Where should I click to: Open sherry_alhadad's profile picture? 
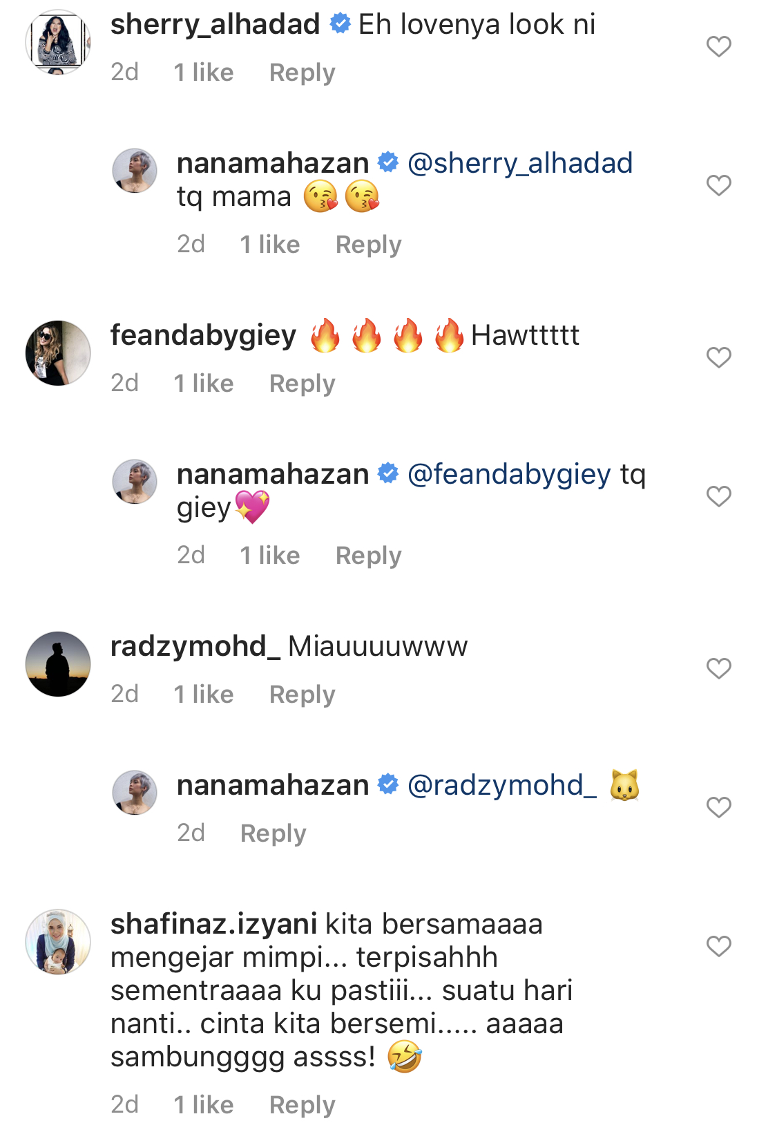(58, 42)
